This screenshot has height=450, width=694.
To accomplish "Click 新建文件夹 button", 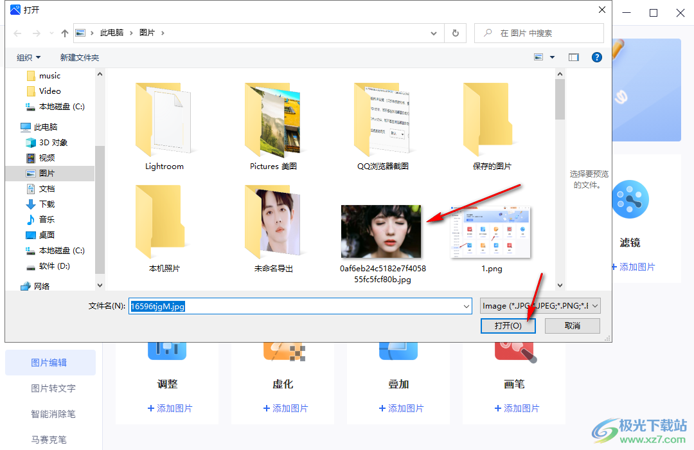I will coord(80,58).
